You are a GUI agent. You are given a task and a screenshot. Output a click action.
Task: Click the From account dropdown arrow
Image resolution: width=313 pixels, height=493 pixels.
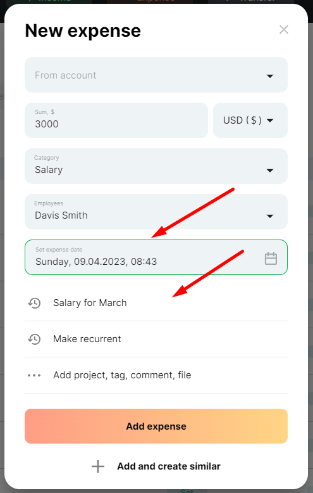click(270, 76)
